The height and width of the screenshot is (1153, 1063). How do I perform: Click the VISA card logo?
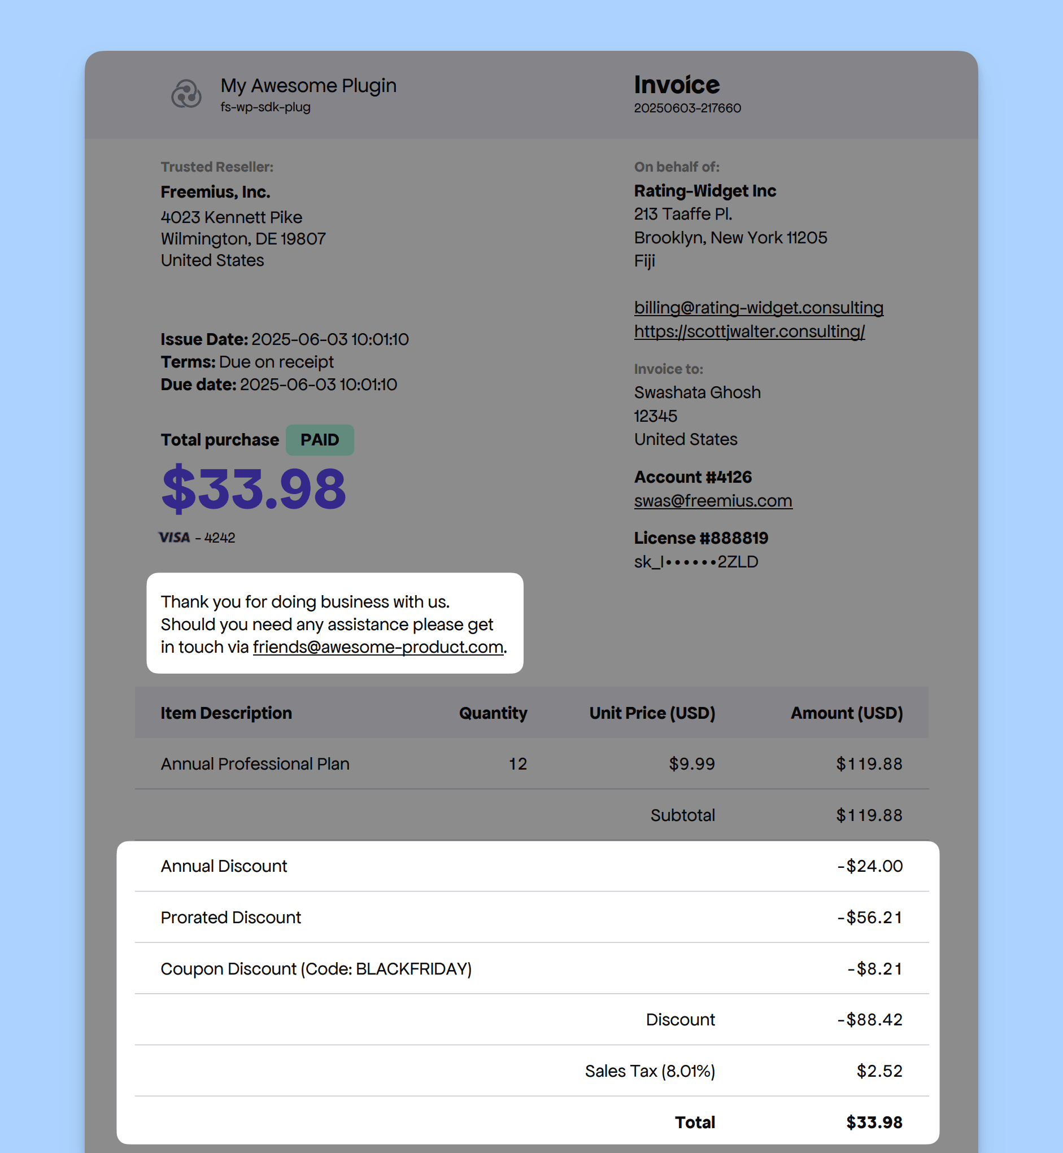175,538
